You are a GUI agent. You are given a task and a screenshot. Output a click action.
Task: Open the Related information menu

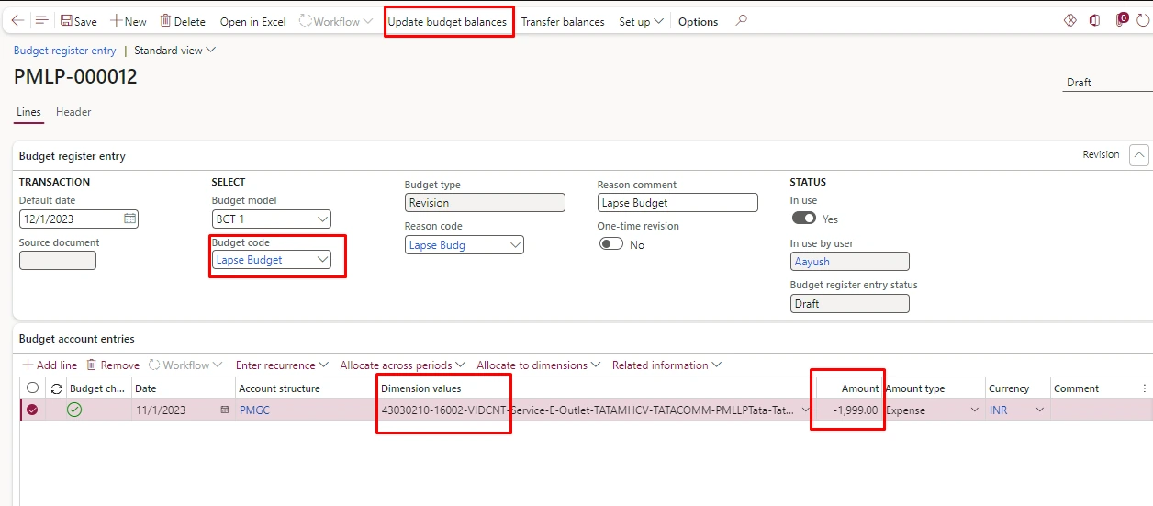(x=666, y=365)
